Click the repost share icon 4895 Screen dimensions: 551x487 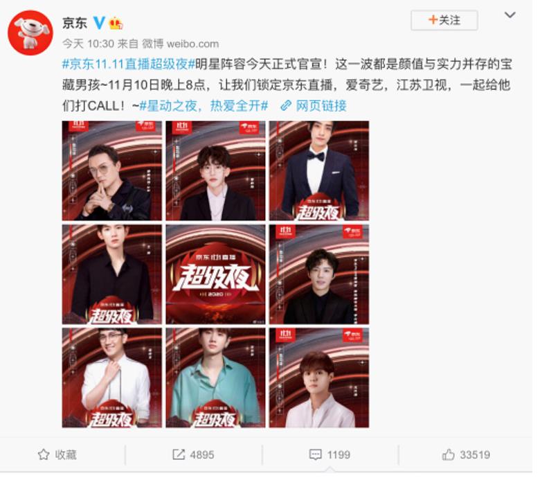coord(179,454)
